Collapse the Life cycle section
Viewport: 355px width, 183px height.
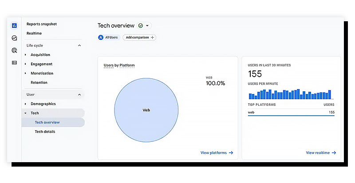[79, 46]
